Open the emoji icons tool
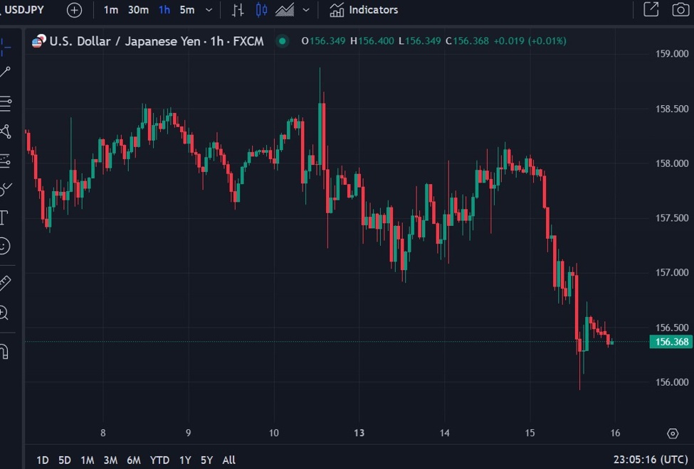 [4, 246]
